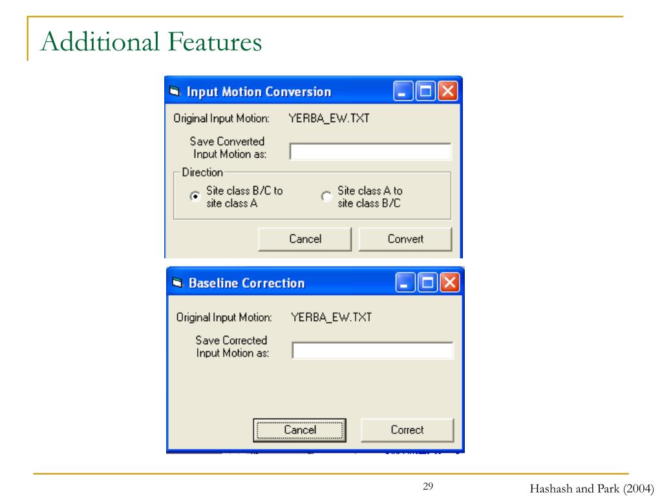
Task: Close the Baseline Correction window
Action: tap(450, 282)
